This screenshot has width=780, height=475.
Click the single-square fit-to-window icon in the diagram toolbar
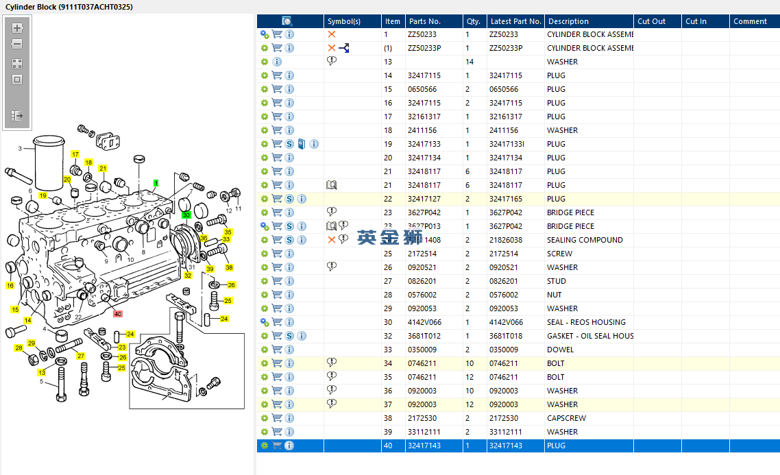click(17, 80)
